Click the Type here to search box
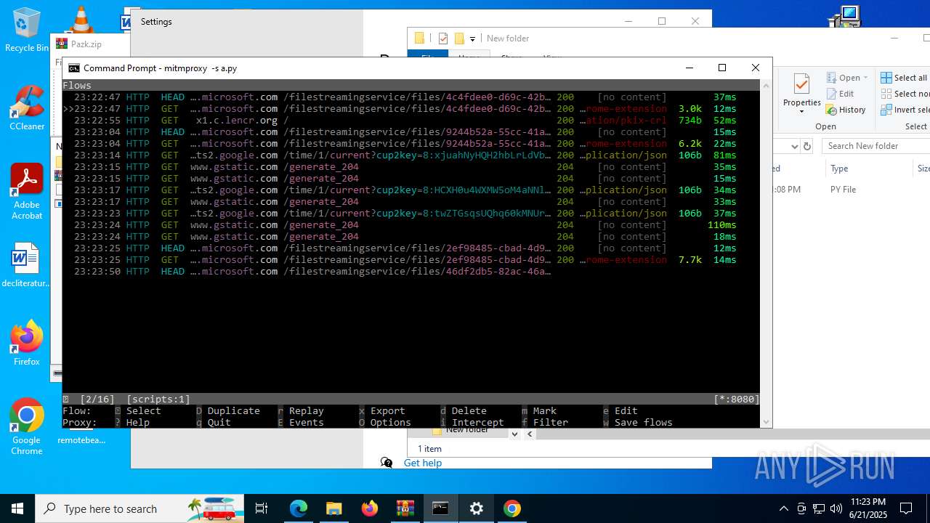The image size is (930, 523). click(139, 508)
